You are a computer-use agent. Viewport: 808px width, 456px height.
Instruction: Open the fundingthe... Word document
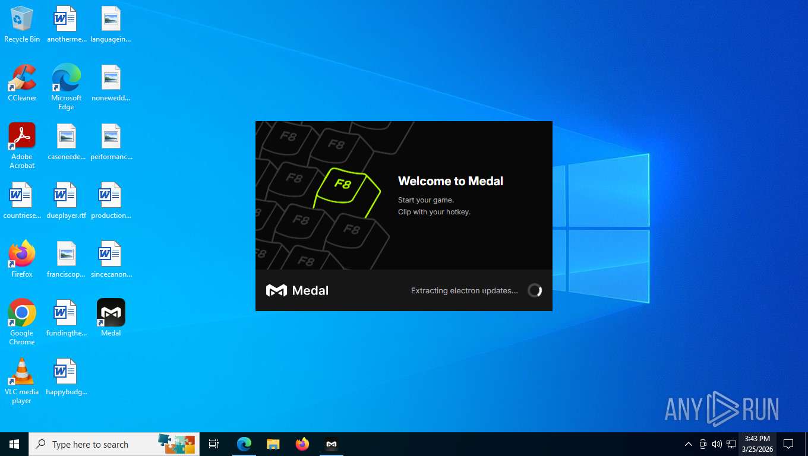(x=66, y=318)
